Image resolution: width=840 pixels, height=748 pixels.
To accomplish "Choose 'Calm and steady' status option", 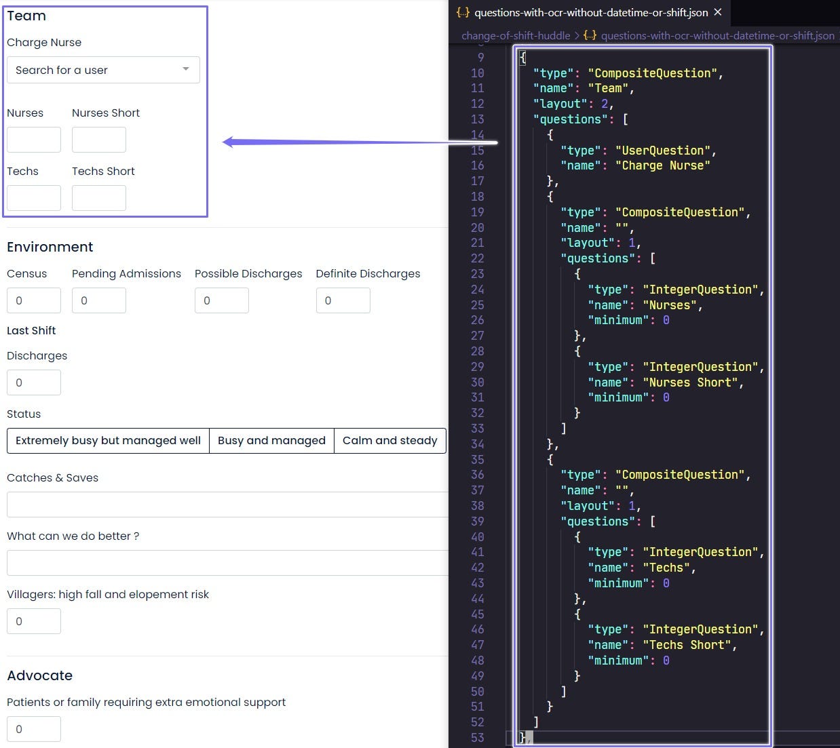I will tap(389, 441).
